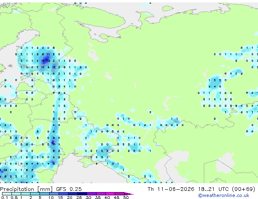The width and height of the screenshot is (258, 199).
Task: Click the '0.1' legend scale label
Action: pos(4,197)
